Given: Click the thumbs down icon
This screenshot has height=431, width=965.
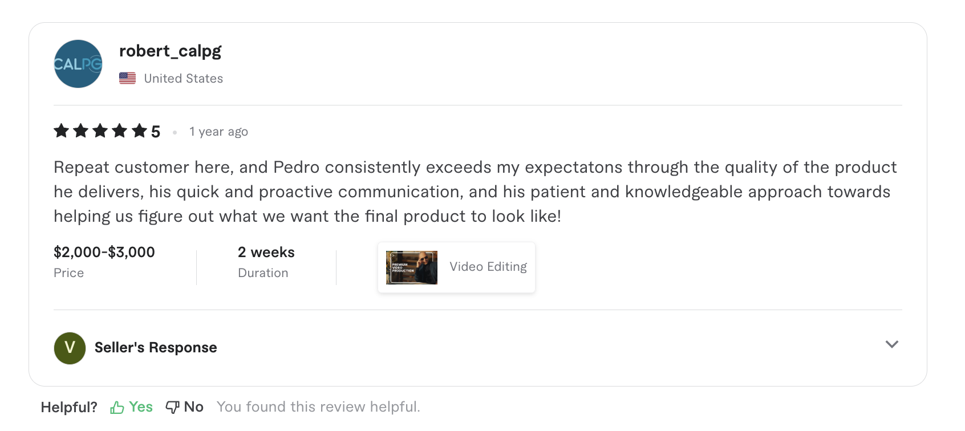Looking at the screenshot, I should pos(172,407).
